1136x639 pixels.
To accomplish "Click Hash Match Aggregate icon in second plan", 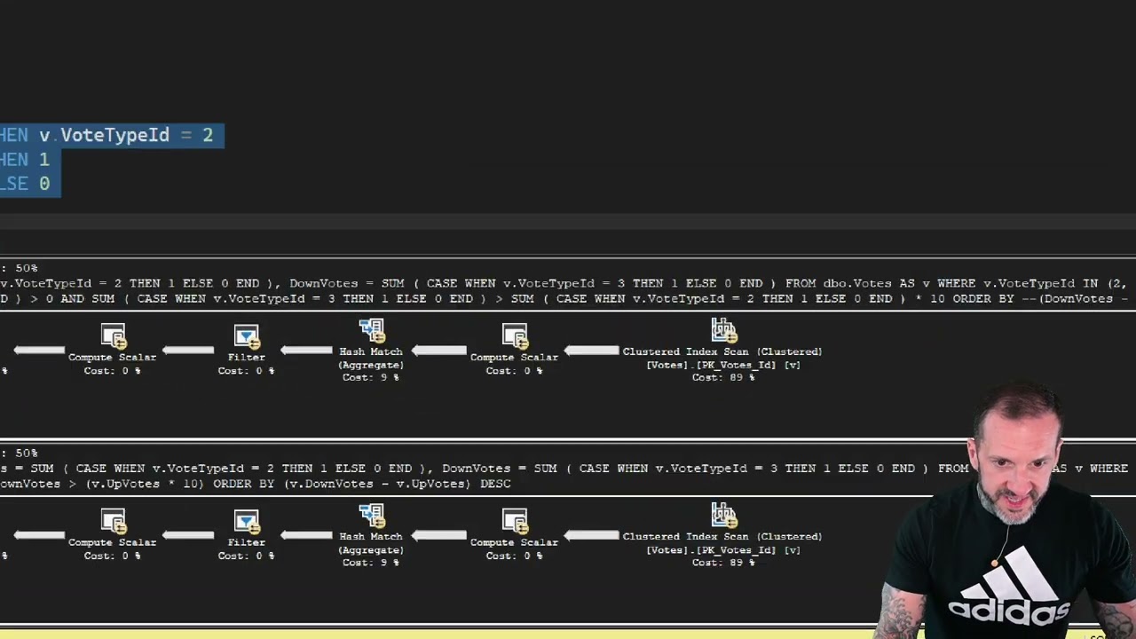I will coord(371,516).
